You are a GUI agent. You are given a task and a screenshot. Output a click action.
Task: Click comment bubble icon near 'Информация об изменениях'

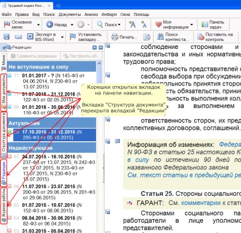(118, 141)
